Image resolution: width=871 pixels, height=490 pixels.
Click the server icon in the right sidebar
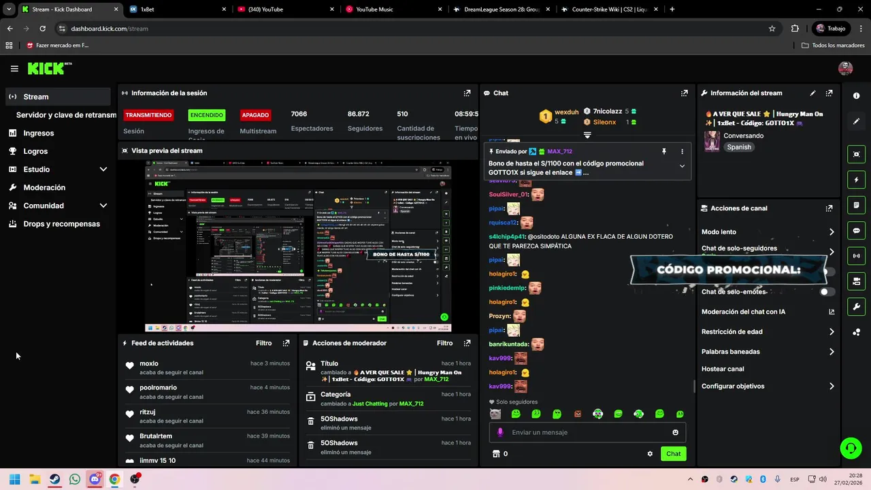tap(856, 281)
